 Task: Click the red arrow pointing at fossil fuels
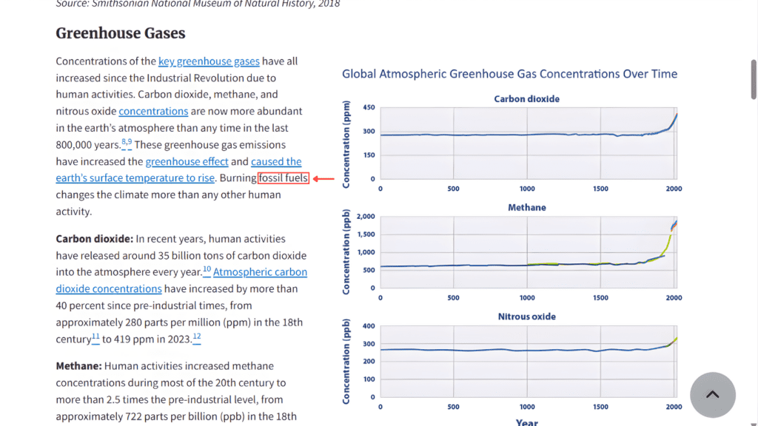[x=324, y=178]
